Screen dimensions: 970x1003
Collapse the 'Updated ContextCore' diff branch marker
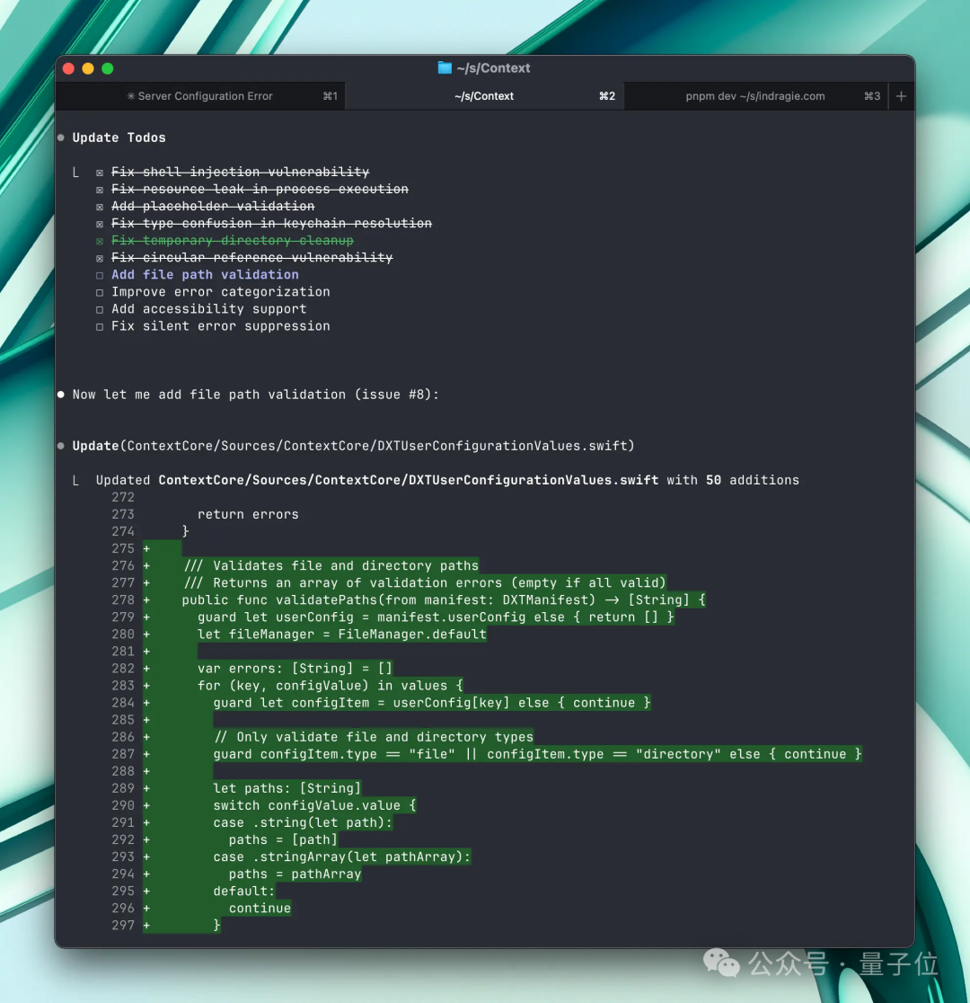[x=76, y=481]
